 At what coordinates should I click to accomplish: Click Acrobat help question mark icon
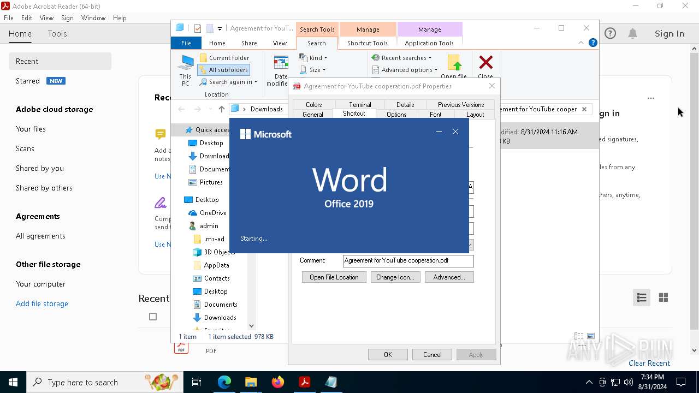[x=610, y=34]
